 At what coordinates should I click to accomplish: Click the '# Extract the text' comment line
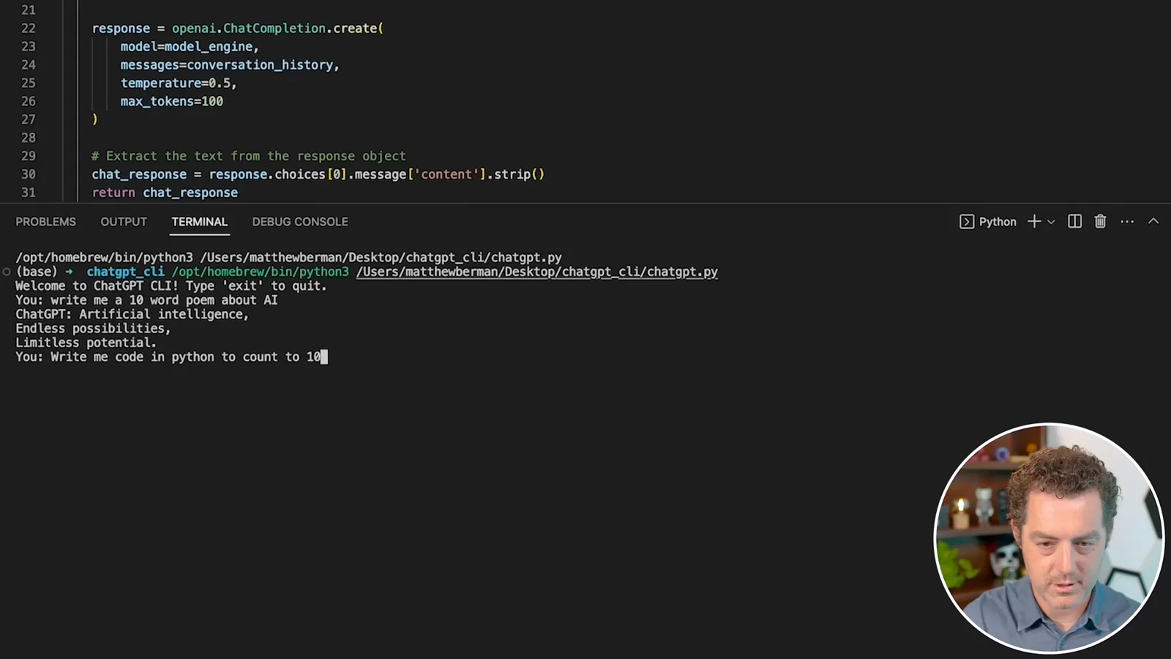[x=249, y=156]
